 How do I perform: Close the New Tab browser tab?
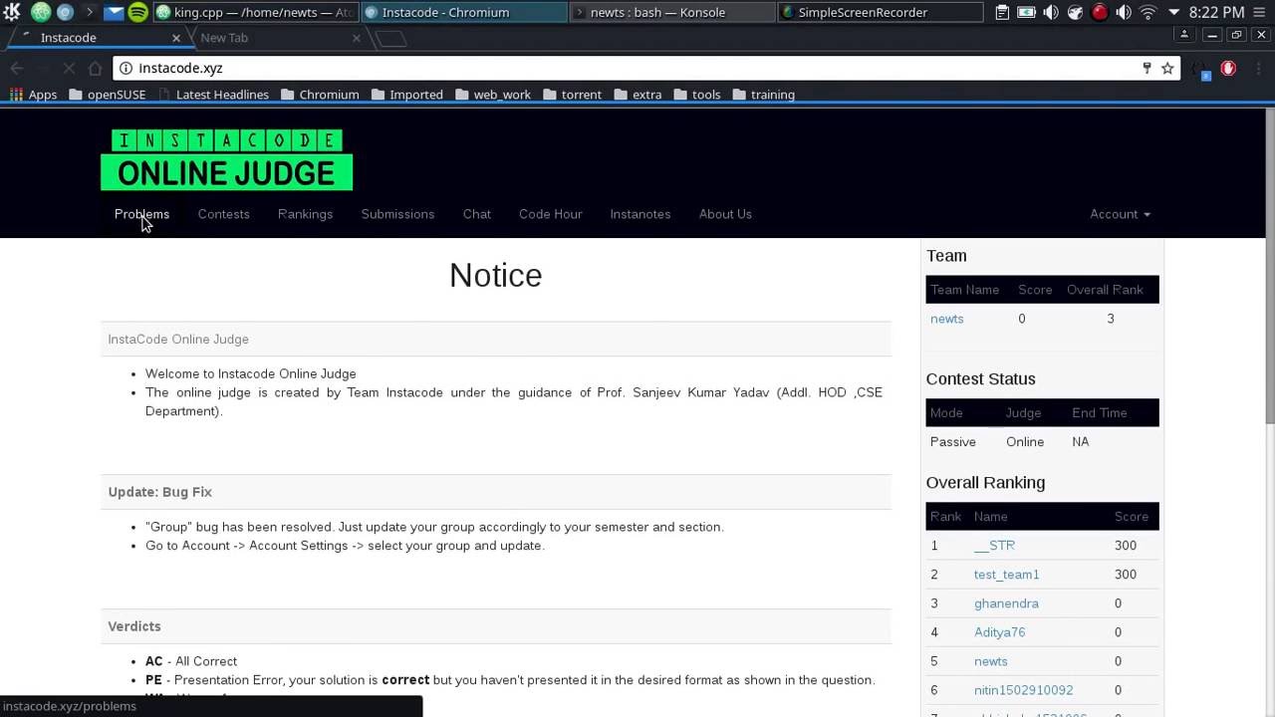coord(357,38)
